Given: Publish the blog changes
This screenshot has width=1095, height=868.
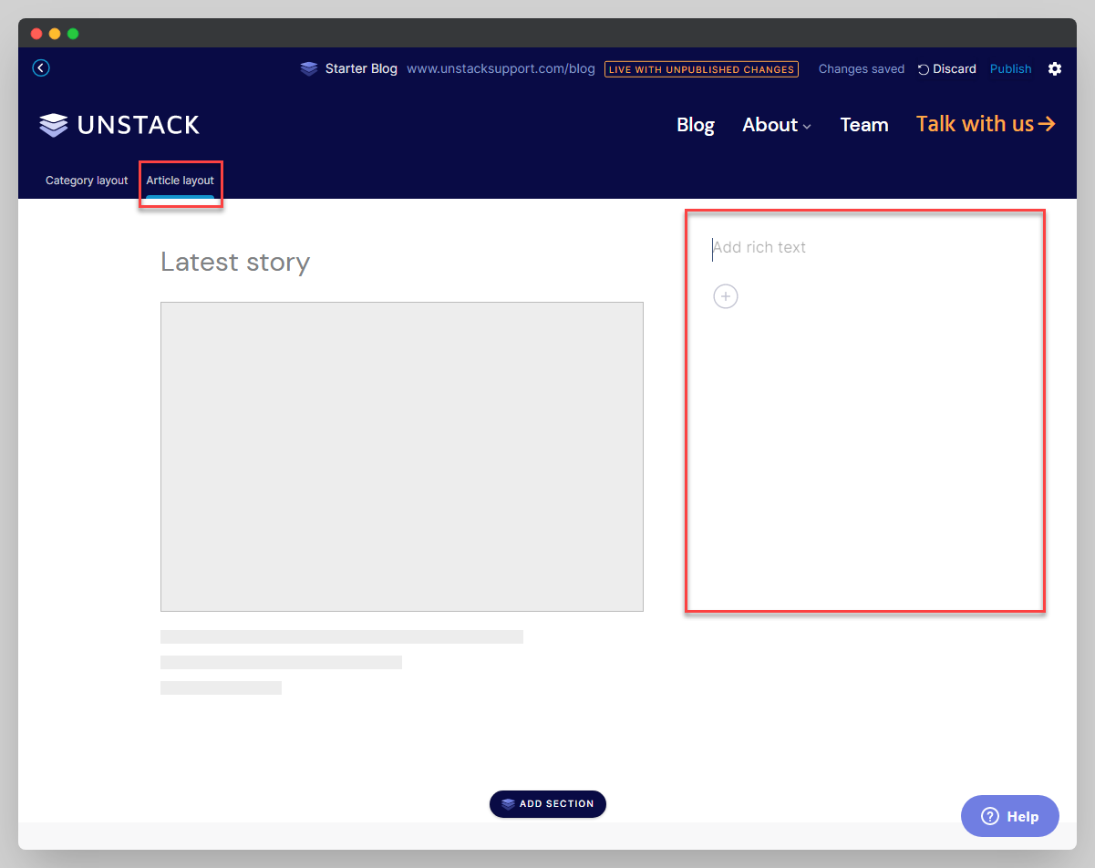Looking at the screenshot, I should (1010, 68).
